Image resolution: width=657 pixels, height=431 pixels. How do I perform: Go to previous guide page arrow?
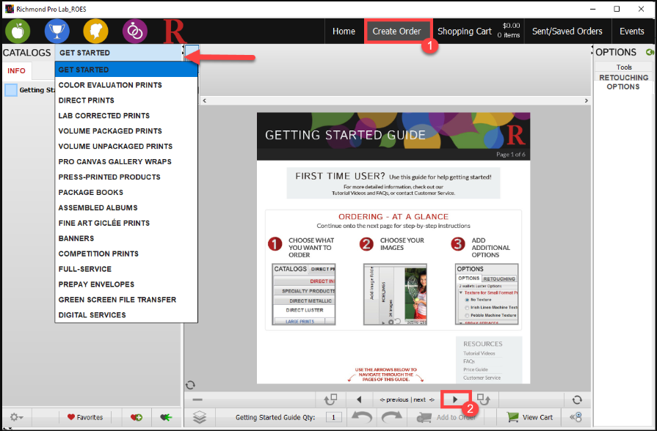(x=359, y=399)
